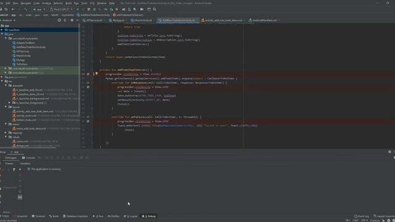The width and height of the screenshot is (395, 222).
Task: Toggle breakpoint in onFailure progressBar GONE line
Action: (88, 121)
